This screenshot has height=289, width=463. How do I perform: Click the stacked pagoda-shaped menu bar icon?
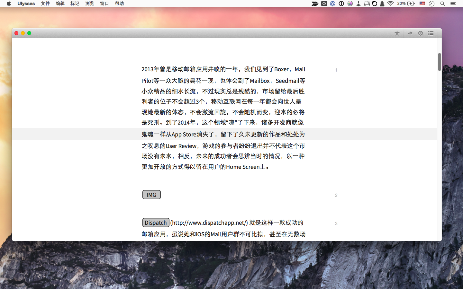[382, 4]
